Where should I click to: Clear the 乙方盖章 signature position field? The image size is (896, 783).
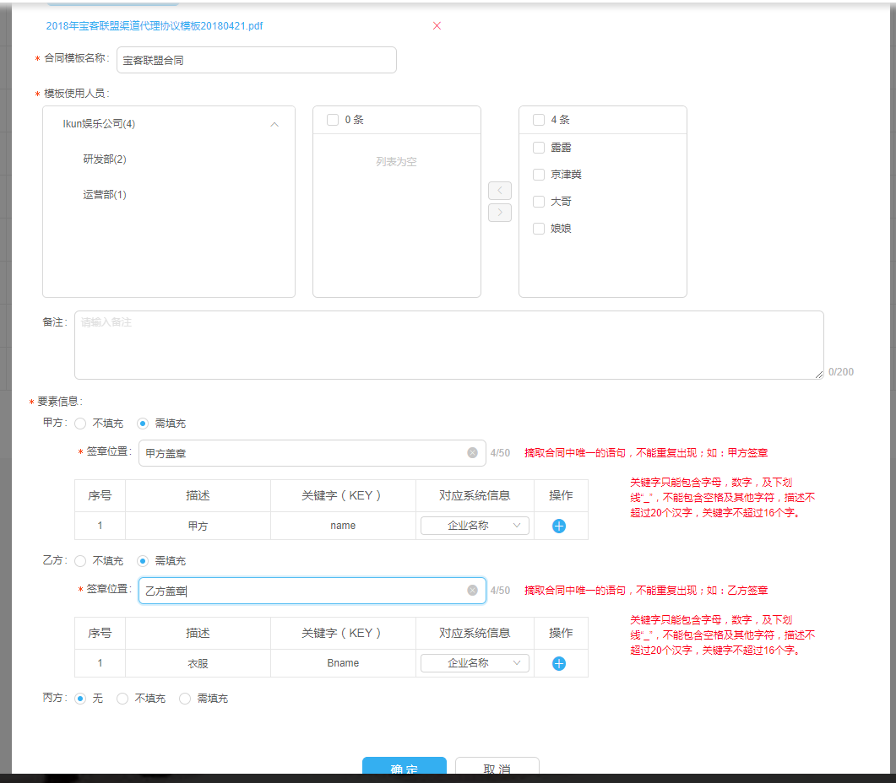pyautogui.click(x=472, y=591)
